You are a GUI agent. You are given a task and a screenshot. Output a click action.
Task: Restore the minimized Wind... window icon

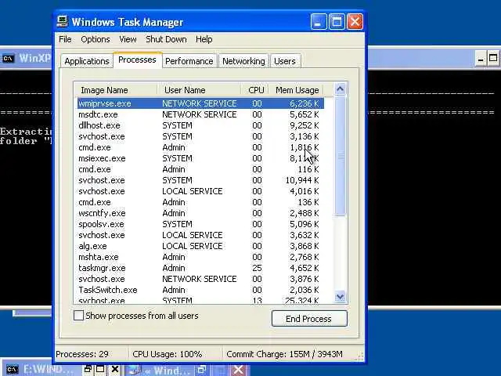pos(202,370)
